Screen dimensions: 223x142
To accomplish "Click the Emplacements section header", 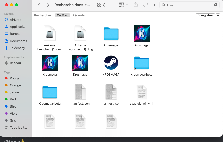I will pyautogui.click(x=14, y=57).
